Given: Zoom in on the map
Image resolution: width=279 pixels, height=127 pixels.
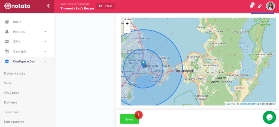Looking at the screenshot, I should (127, 24).
